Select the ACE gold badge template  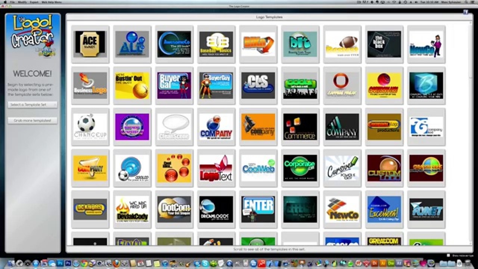[x=90, y=44]
